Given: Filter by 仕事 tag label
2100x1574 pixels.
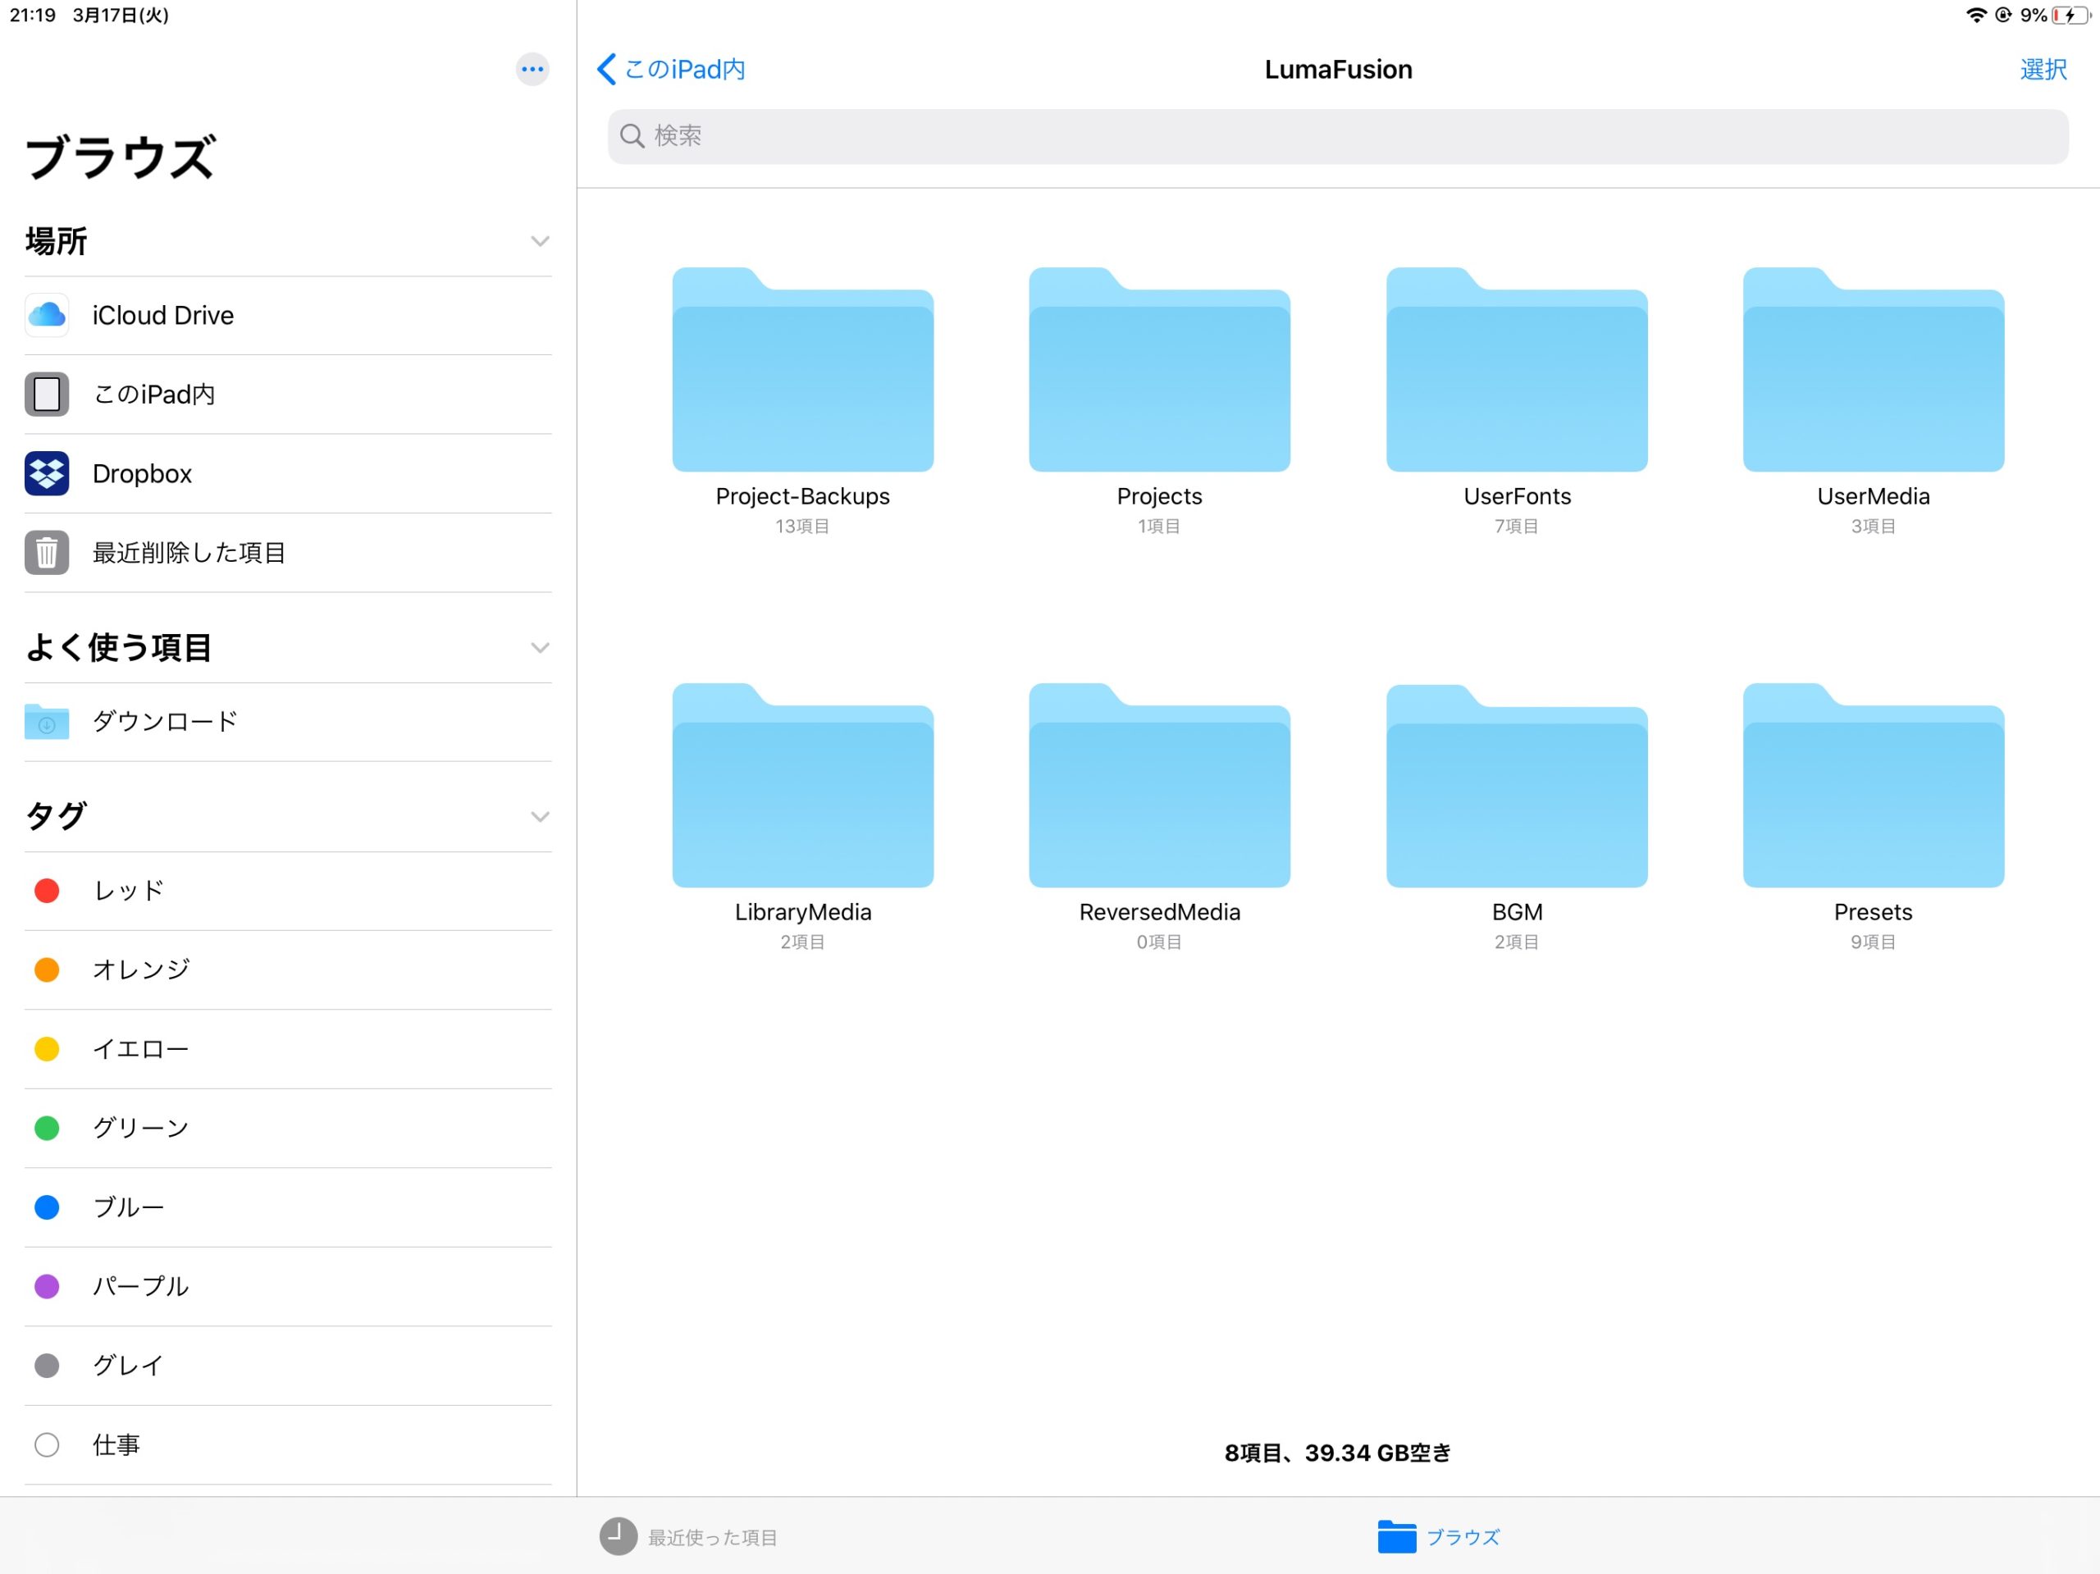Looking at the screenshot, I should [x=116, y=1445].
